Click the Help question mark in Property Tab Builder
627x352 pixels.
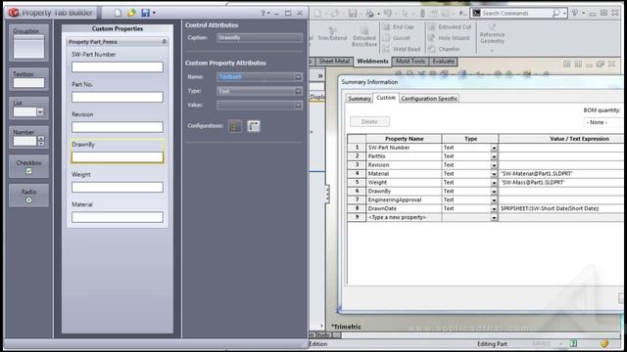point(263,13)
